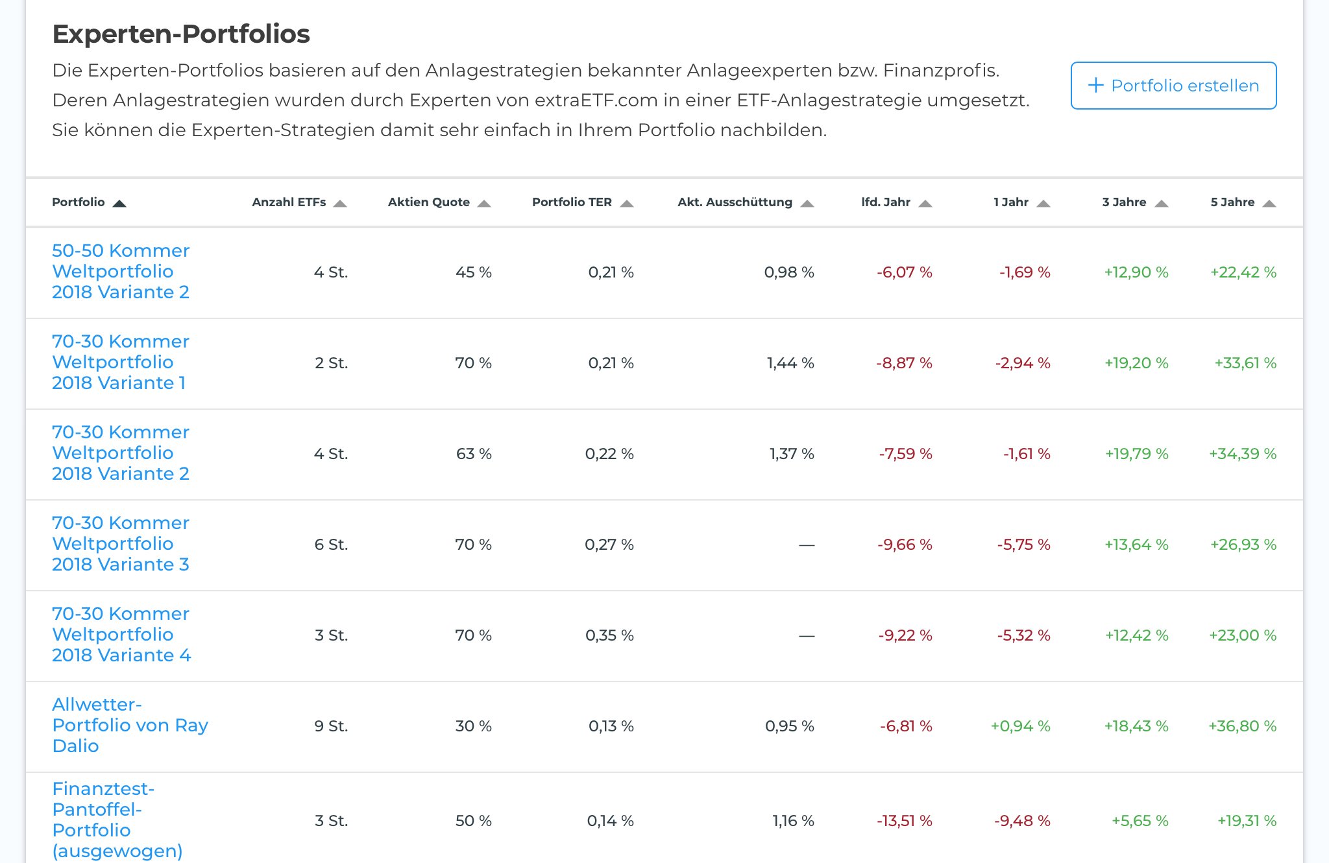Open 70-30 Kommer Weltportfolio 2018 Variante 3
The height and width of the screenshot is (863, 1329).
coord(121,544)
